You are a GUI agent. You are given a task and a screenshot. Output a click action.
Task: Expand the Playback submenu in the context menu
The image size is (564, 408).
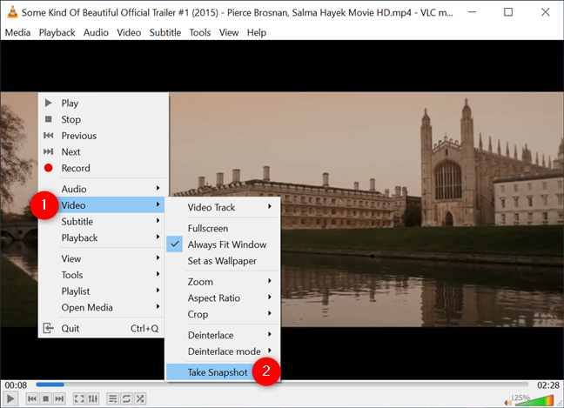point(104,237)
